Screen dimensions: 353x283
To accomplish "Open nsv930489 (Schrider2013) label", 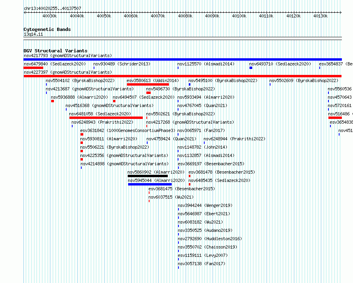I will pos(122,64).
